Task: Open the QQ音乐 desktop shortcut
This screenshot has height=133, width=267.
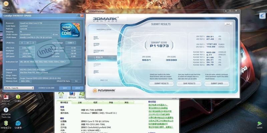Action: coord(18,98)
